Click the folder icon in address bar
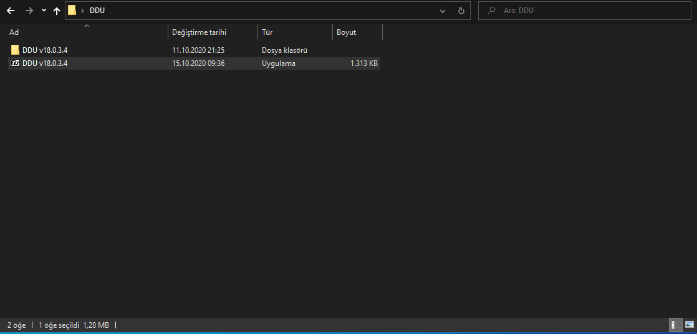 click(x=72, y=11)
